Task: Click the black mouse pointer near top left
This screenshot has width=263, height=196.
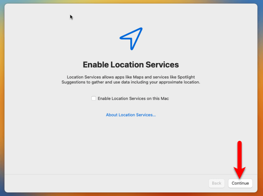Action: point(71,17)
